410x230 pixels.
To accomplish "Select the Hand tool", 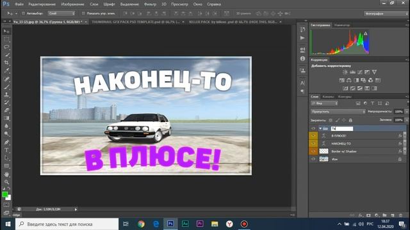I will [x=6, y=174].
